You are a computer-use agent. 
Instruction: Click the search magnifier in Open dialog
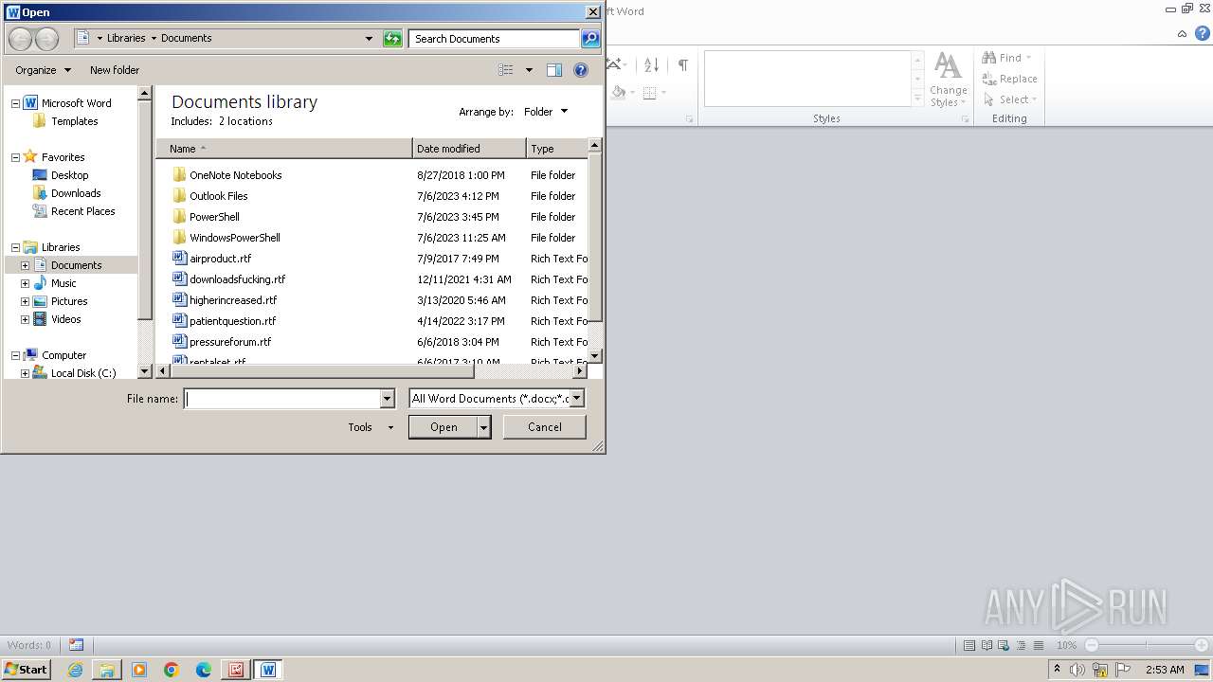pos(590,39)
